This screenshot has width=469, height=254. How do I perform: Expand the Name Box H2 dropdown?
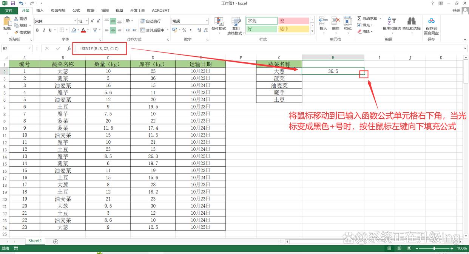pos(30,48)
